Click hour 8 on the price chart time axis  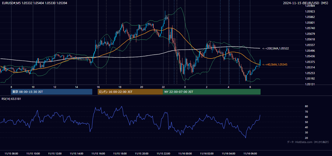11,87
